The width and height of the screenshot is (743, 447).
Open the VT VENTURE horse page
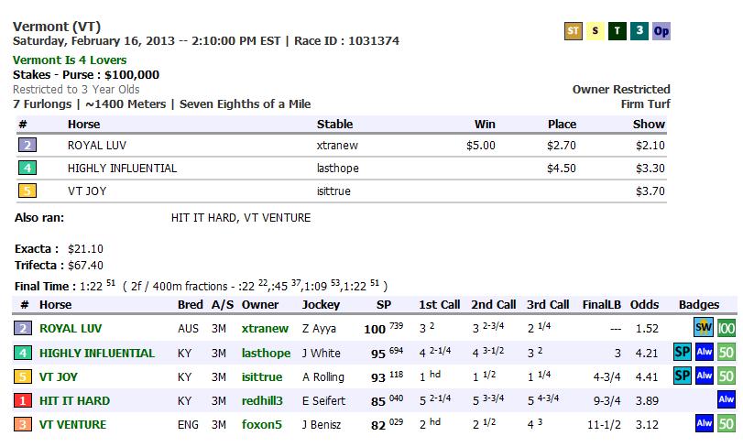(72, 424)
